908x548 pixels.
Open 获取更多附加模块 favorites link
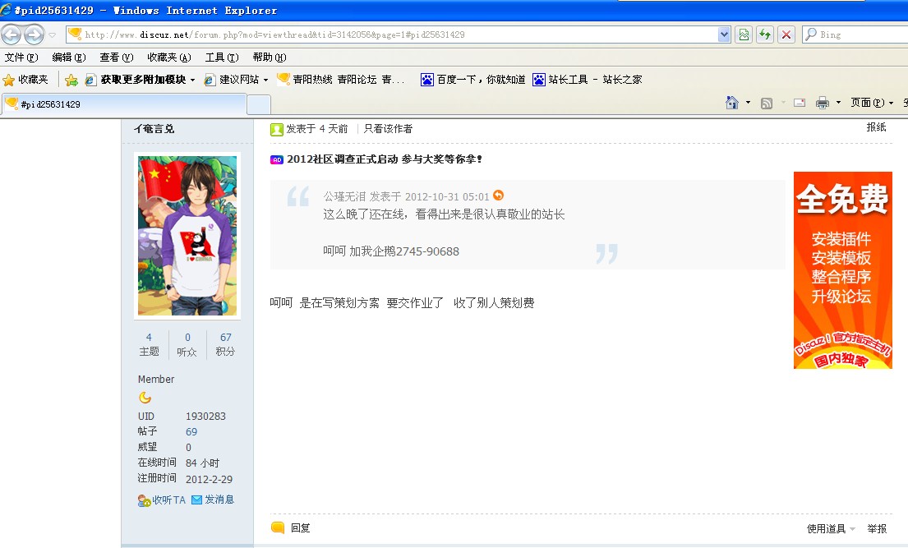point(136,80)
